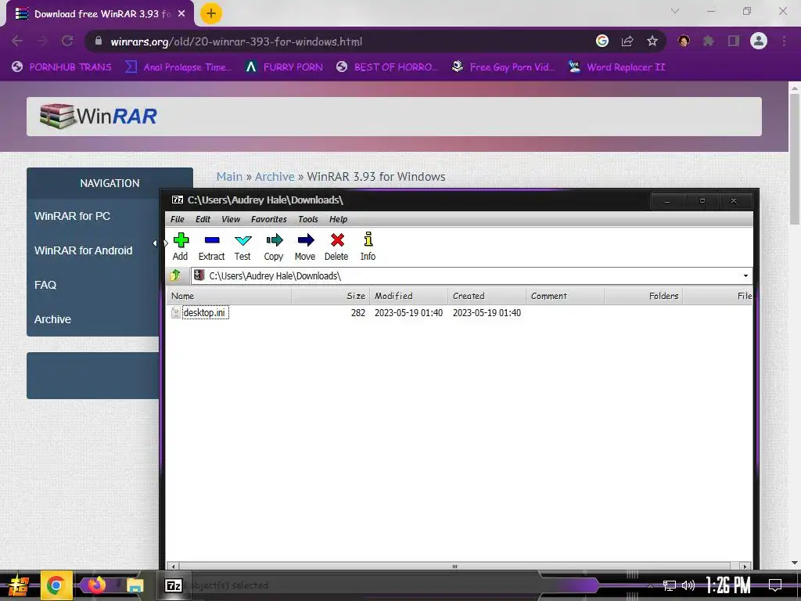This screenshot has width=801, height=601.
Task: Sort by the Name column header
Action: [229, 296]
